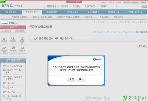Select 인증서갱신 in left sidebar
This screenshot has width=148, height=101.
10,83
